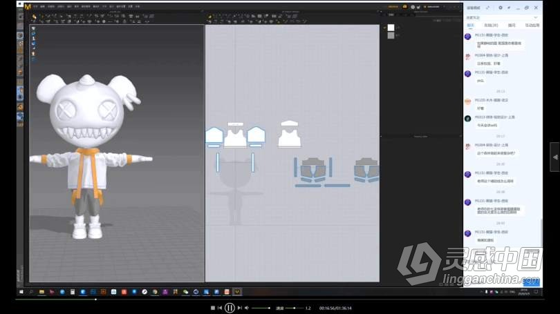Expand the dropdown arrow under chat panel title
This screenshot has height=314, width=560.
pos(535,17)
